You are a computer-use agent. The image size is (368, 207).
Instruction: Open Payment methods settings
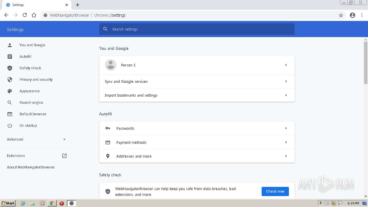[197, 142]
